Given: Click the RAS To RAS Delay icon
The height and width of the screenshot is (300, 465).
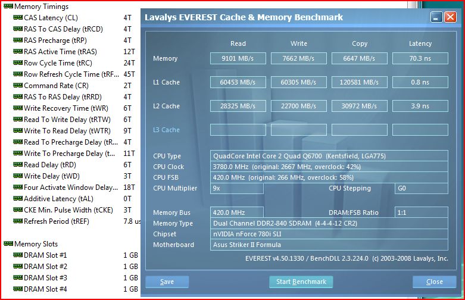Looking at the screenshot, I should point(18,96).
